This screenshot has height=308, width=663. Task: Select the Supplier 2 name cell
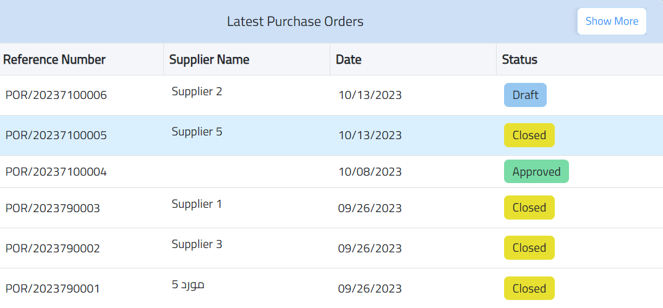[197, 92]
